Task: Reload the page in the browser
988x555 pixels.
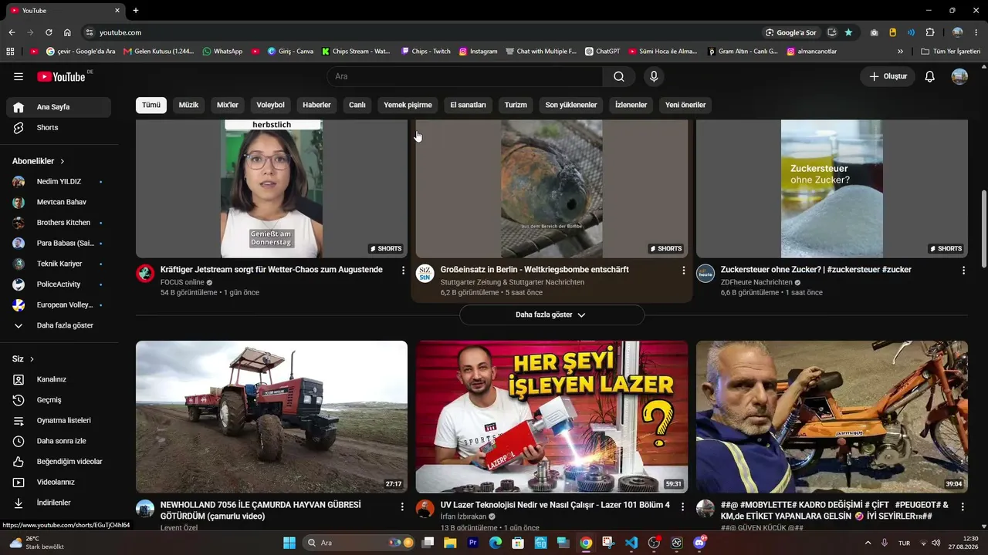Action: click(x=49, y=32)
